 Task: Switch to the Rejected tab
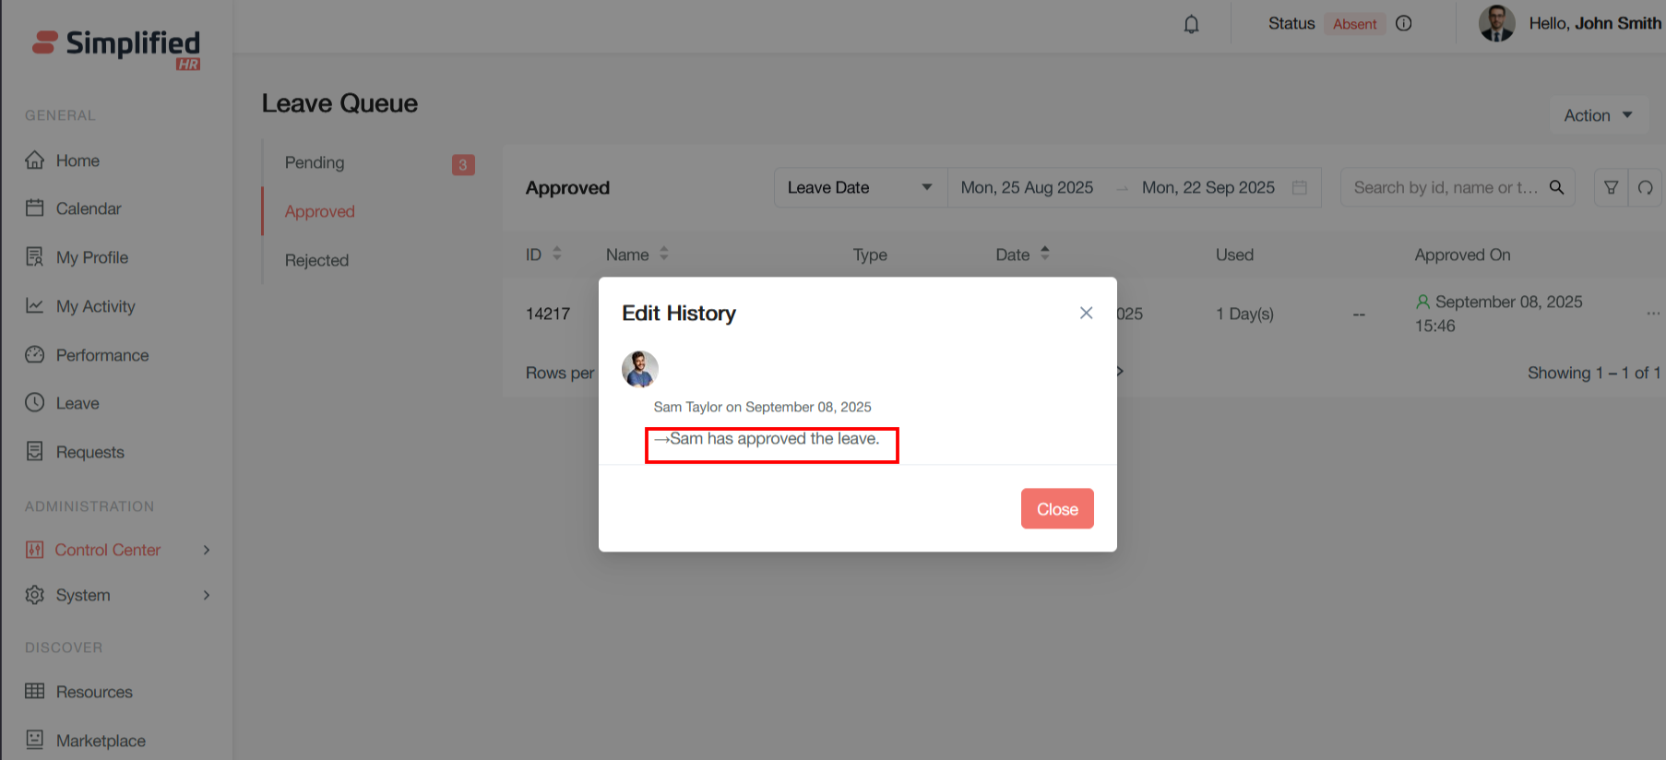pyautogui.click(x=316, y=260)
